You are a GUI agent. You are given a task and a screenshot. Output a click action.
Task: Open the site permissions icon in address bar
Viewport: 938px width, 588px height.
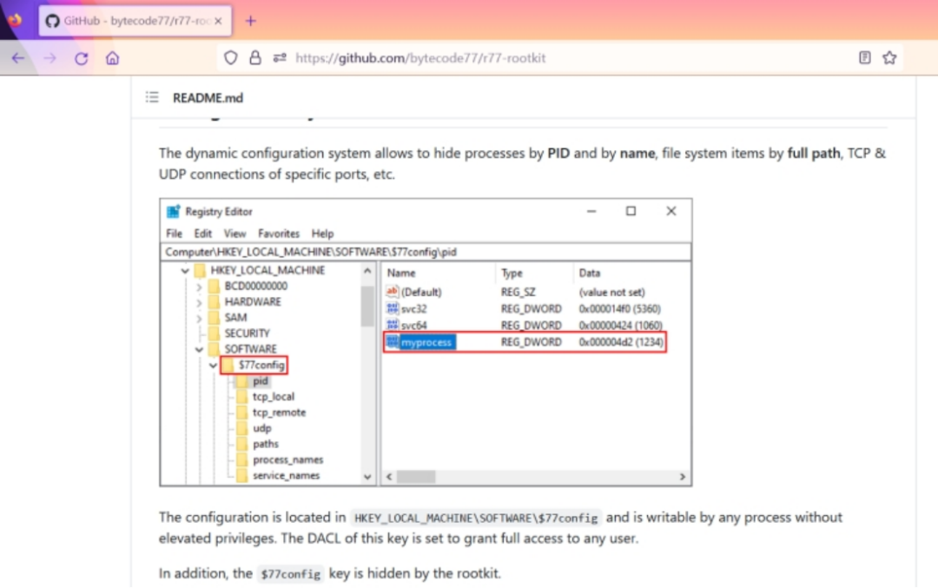[280, 58]
